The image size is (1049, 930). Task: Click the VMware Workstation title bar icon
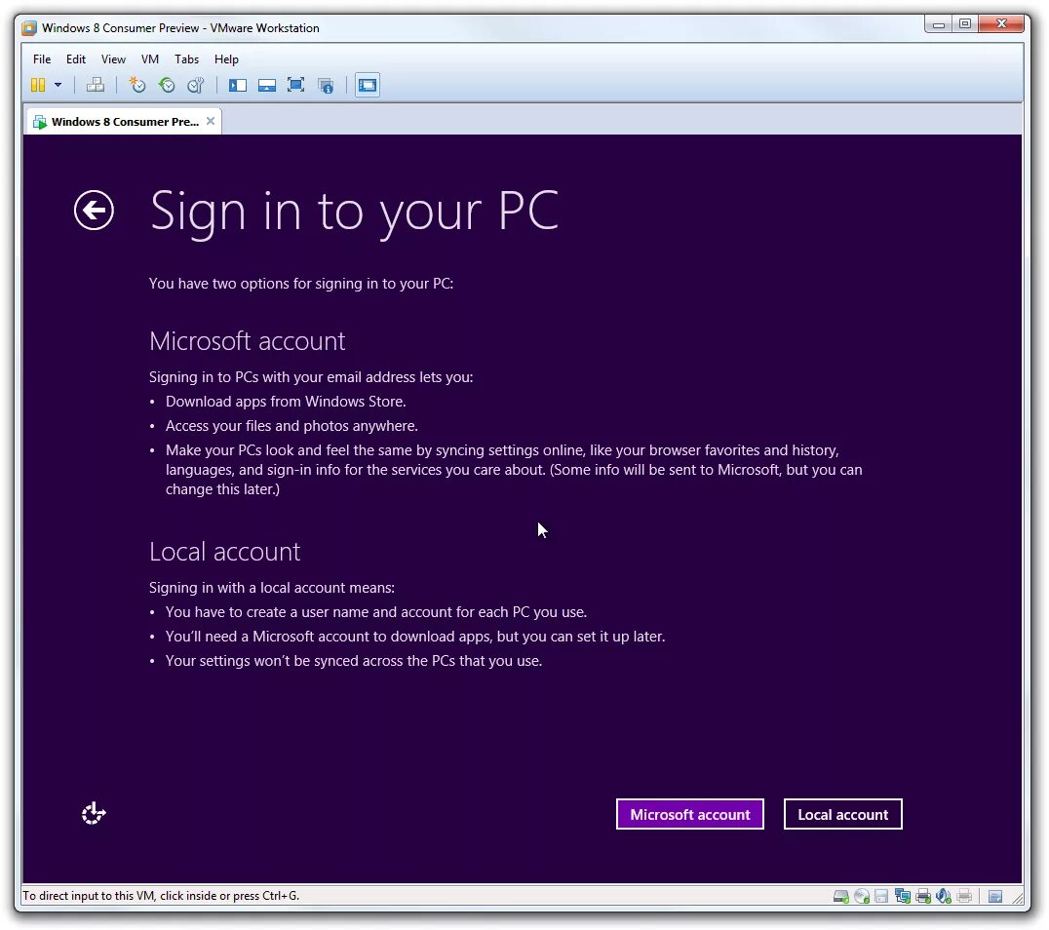pyautogui.click(x=29, y=28)
